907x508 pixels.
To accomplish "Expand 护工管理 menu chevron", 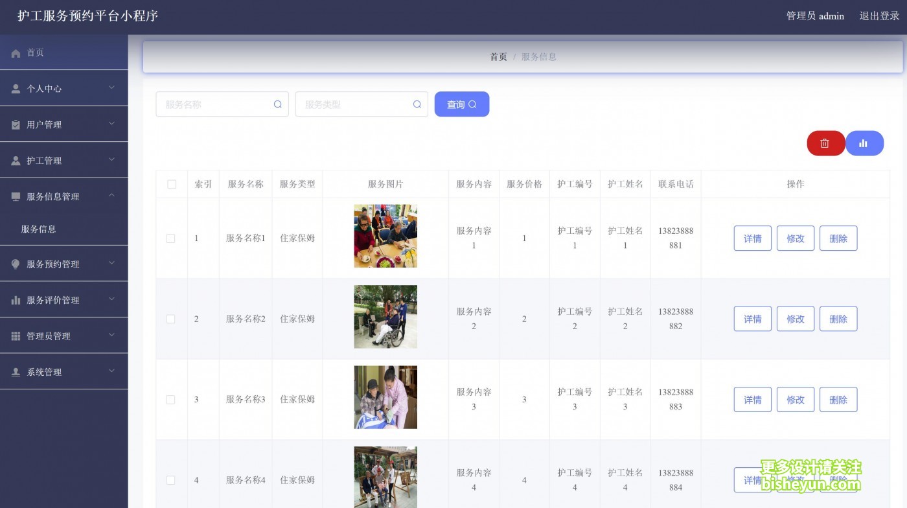I will (111, 159).
